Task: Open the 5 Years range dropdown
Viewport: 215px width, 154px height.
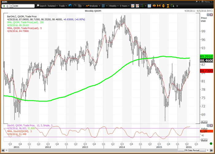Action: tap(124, 6)
